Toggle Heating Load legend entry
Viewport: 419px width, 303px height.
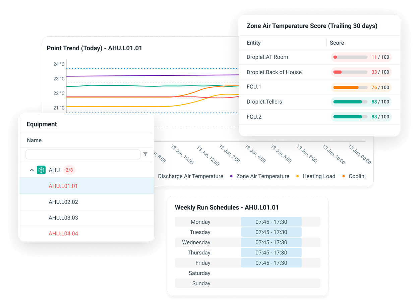pyautogui.click(x=316, y=176)
